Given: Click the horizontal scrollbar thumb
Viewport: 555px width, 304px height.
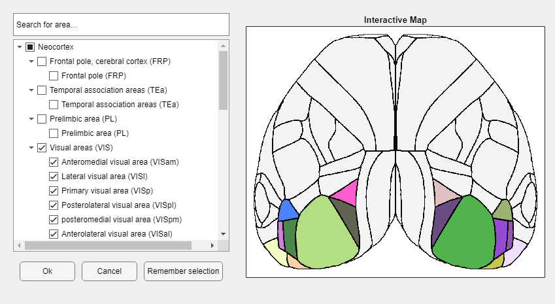Looking at the screenshot, I should tap(108, 245).
